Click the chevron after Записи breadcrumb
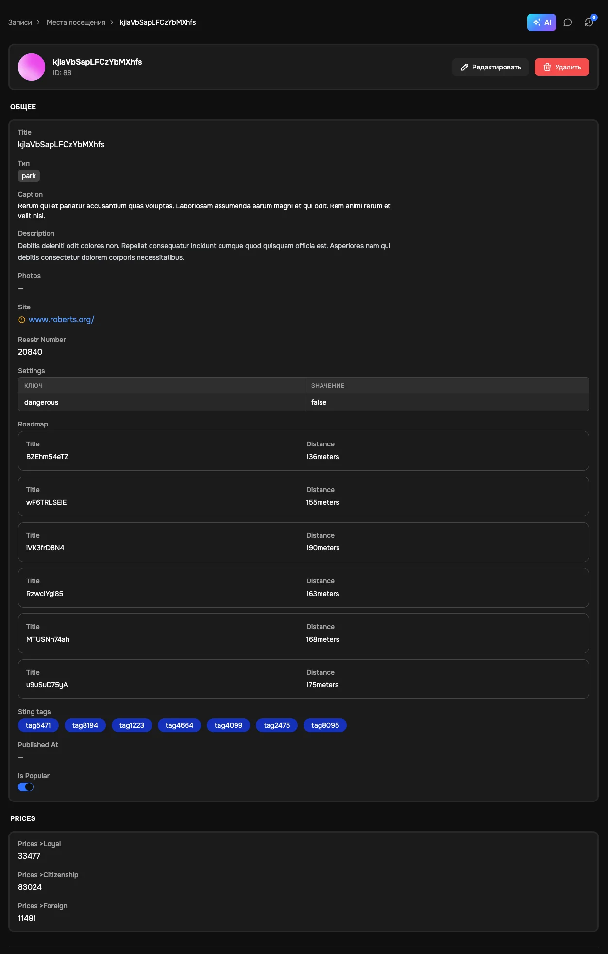 point(39,22)
